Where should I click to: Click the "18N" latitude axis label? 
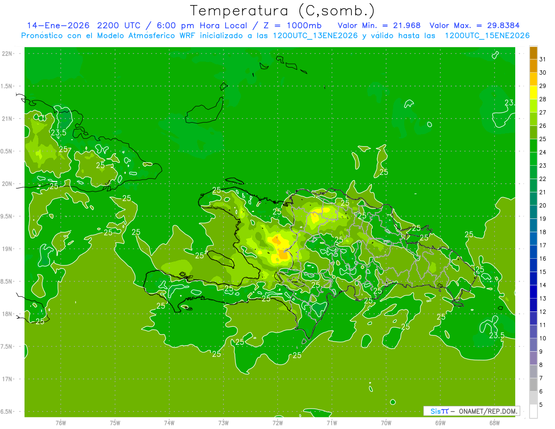point(8,314)
